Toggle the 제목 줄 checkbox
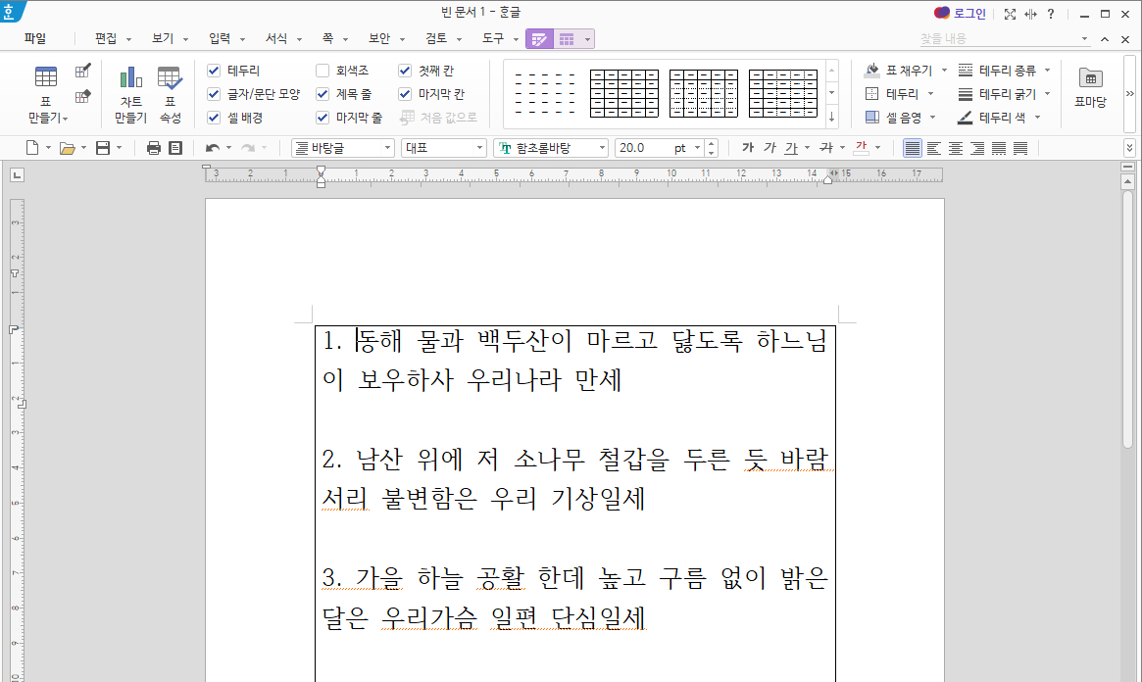This screenshot has height=682, width=1142. (323, 94)
